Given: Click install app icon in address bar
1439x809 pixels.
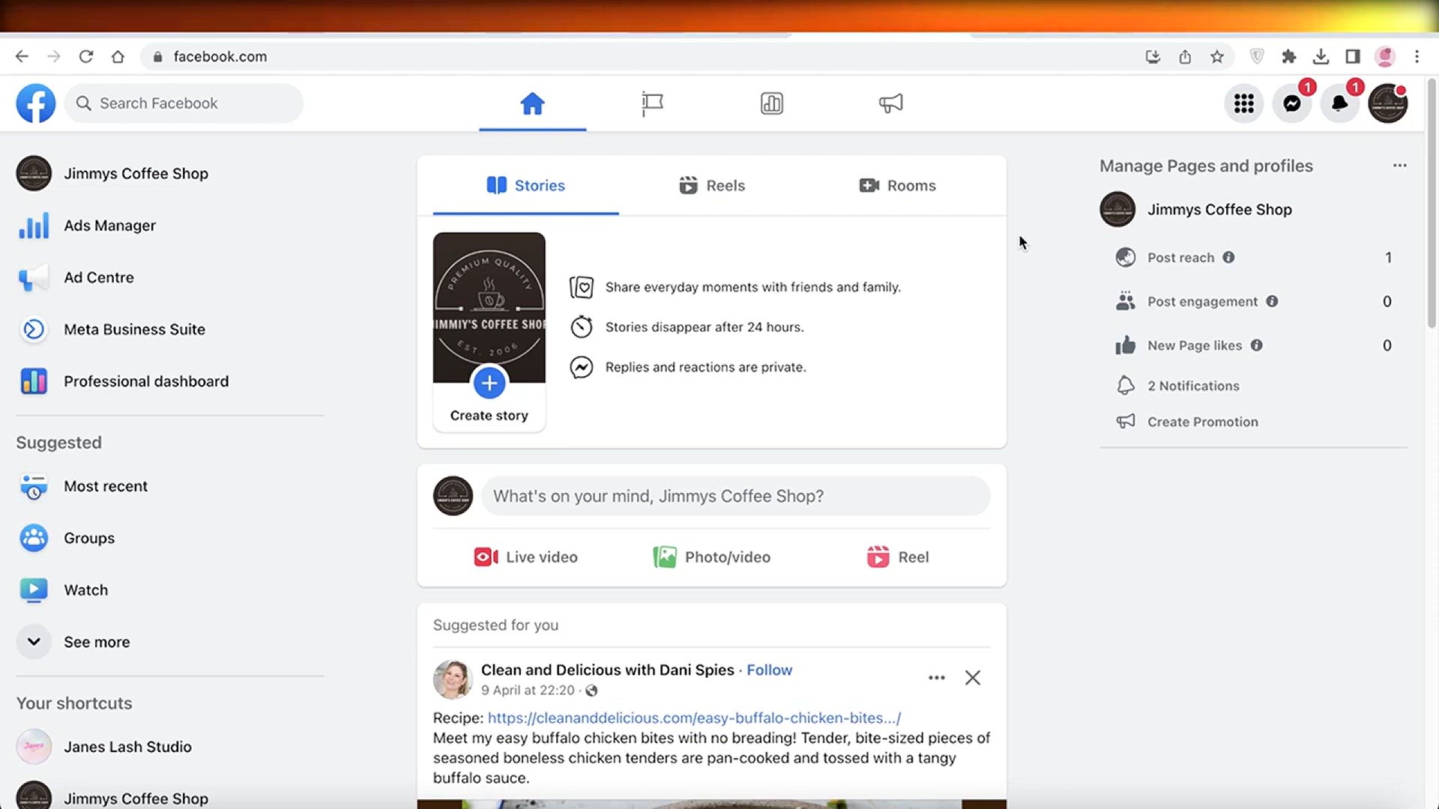Looking at the screenshot, I should point(1153,57).
